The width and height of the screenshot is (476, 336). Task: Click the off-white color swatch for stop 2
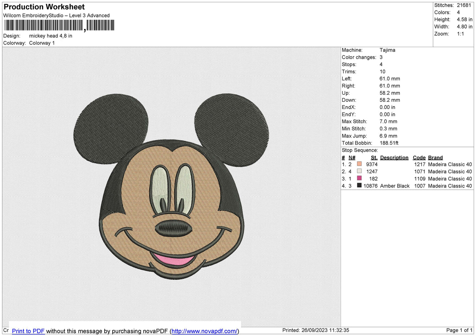(x=359, y=171)
